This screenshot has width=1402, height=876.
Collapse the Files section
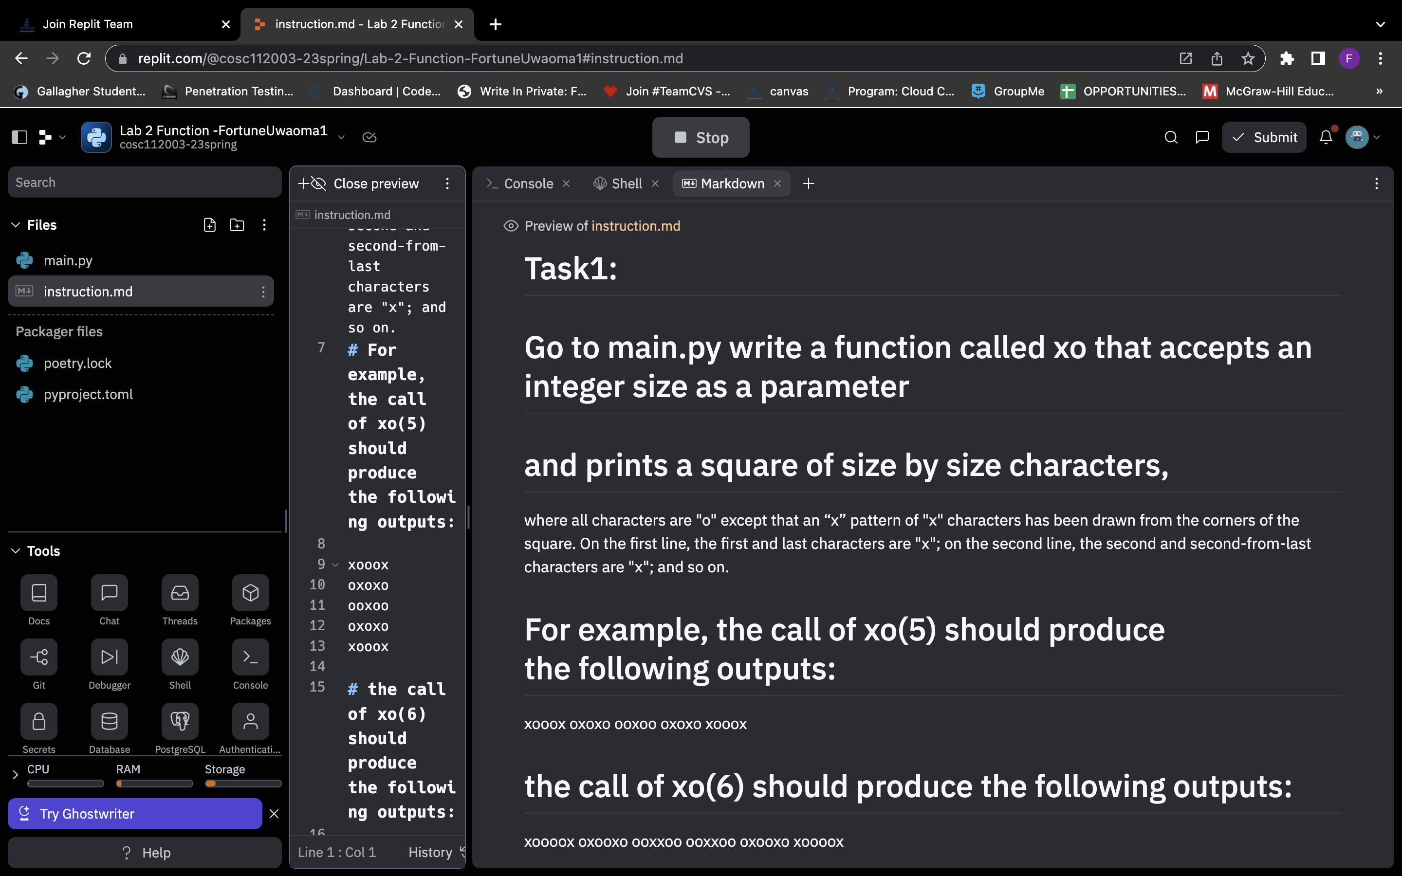coord(15,225)
